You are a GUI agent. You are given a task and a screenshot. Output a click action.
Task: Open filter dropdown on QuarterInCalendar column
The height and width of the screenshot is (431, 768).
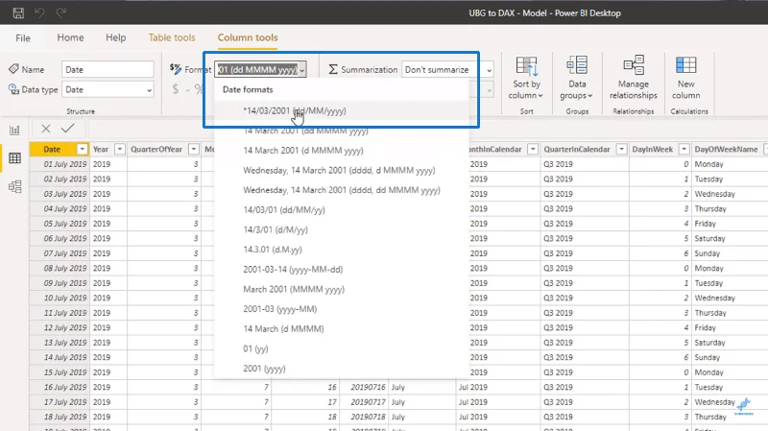(621, 149)
